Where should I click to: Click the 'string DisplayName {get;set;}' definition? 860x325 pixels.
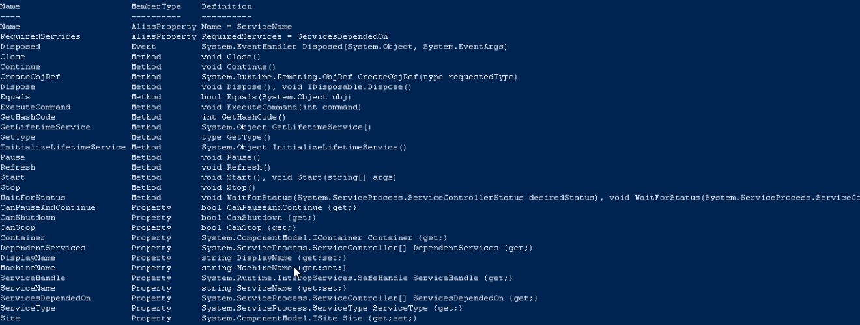[274, 258]
